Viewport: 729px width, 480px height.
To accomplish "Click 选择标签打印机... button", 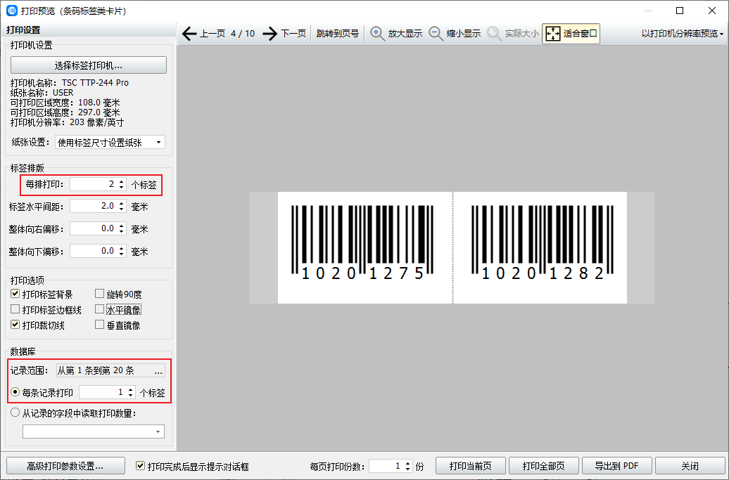I will (89, 65).
